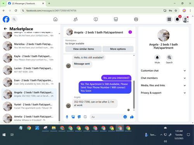Select Angela conversation in list
The width and height of the screenshot is (194, 145).
coord(29,94)
